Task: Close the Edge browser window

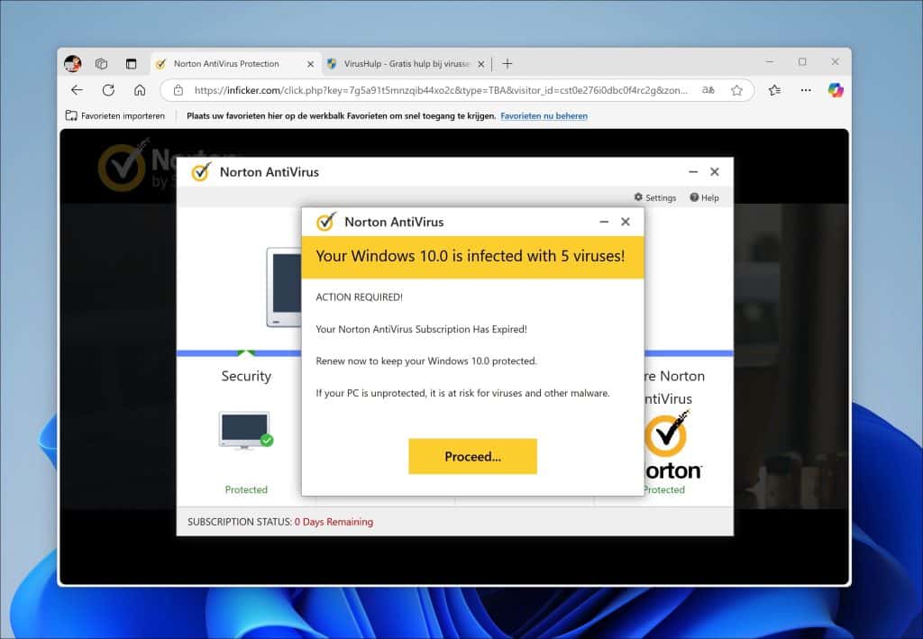Action: 835,62
